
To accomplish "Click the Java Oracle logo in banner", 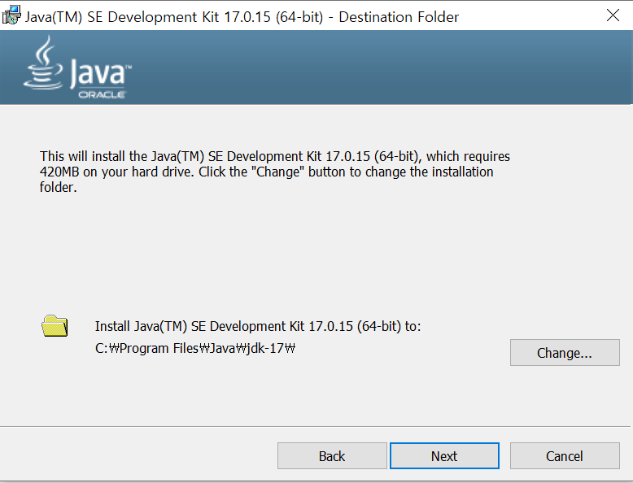I will (x=77, y=67).
